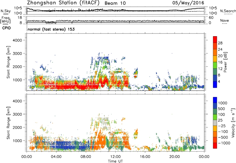
Task: Click the 'Time UT' axis label
Action: click(115, 161)
